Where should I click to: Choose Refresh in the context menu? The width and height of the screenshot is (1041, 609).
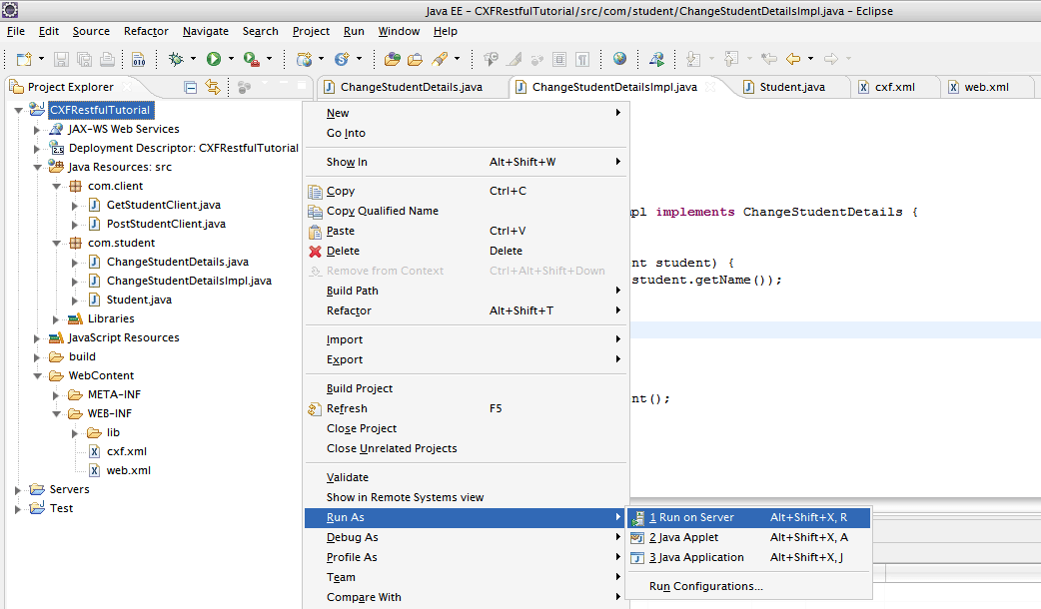347,408
